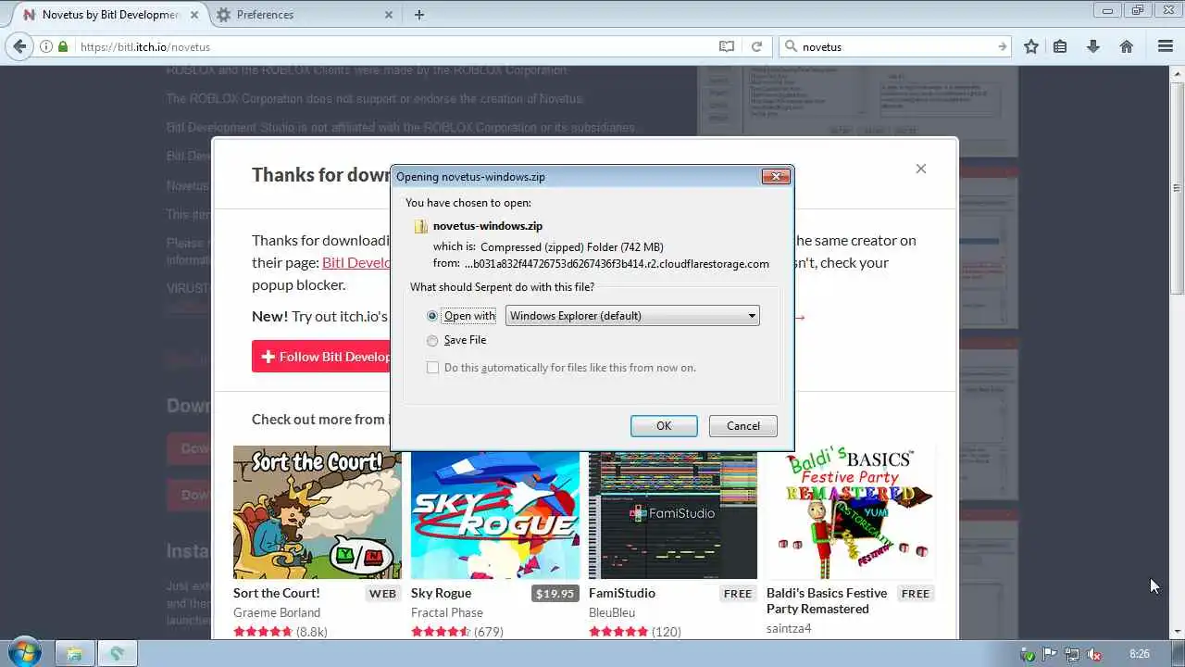Click the taskbar clock showing 8:26
Image resolution: width=1185 pixels, height=667 pixels.
pos(1140,654)
